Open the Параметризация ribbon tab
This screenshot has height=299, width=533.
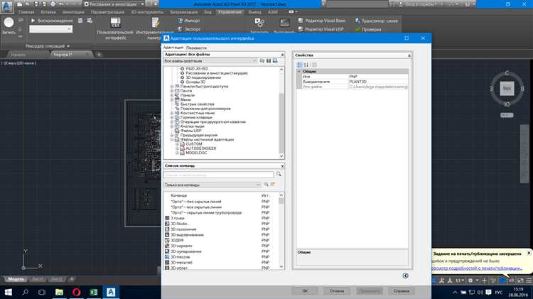click(107, 12)
